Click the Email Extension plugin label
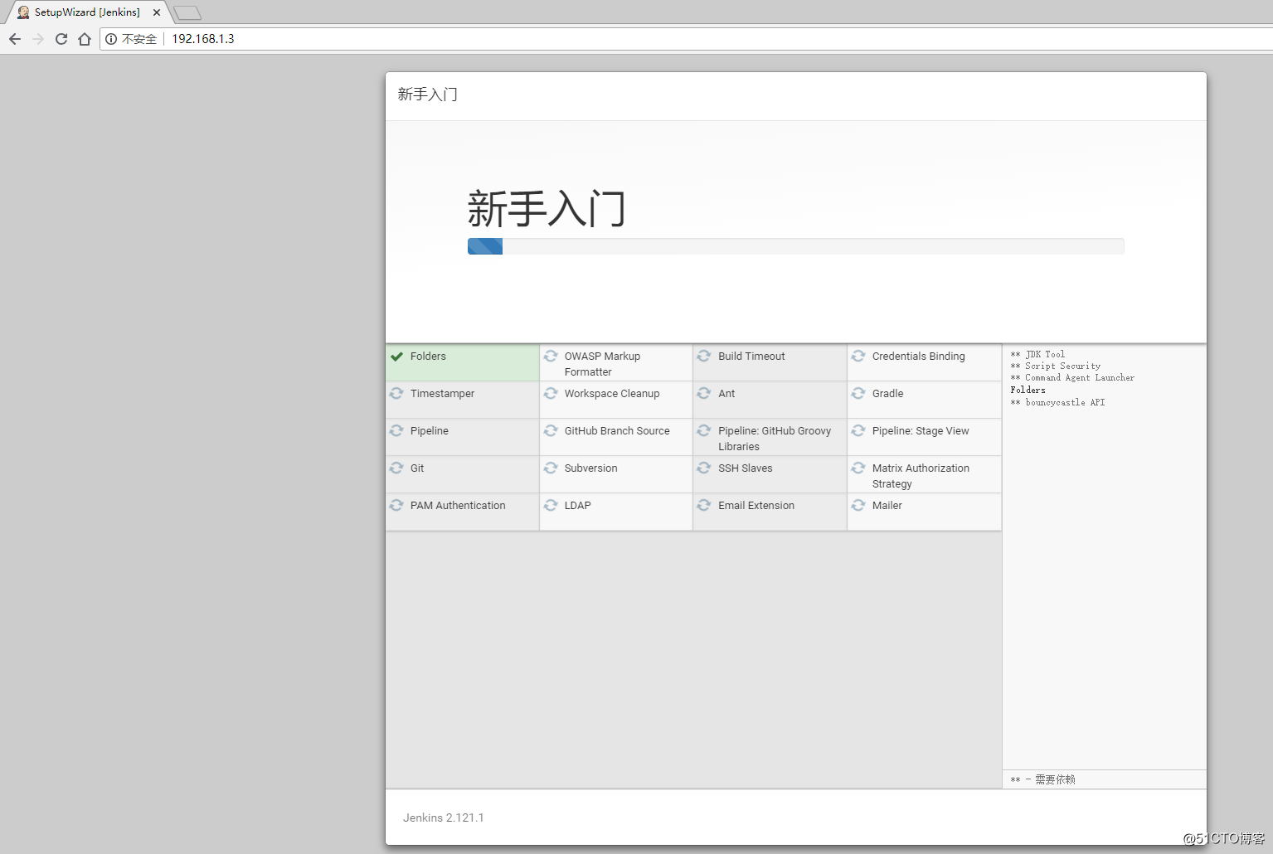 pyautogui.click(x=756, y=506)
